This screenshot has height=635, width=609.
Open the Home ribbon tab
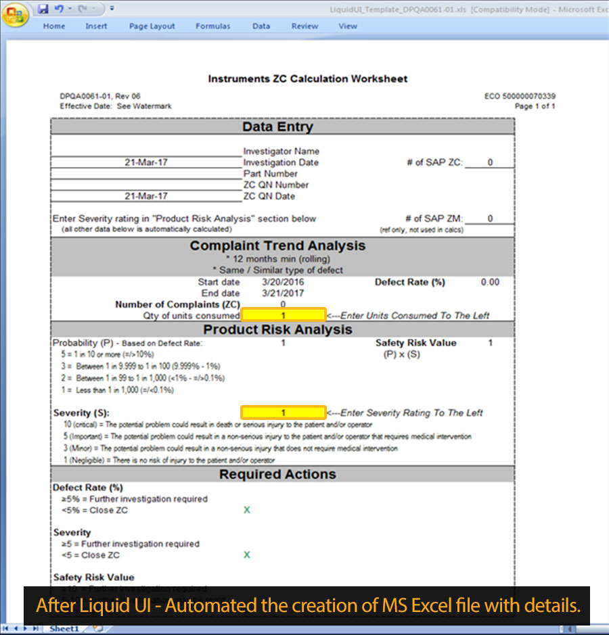(54, 26)
